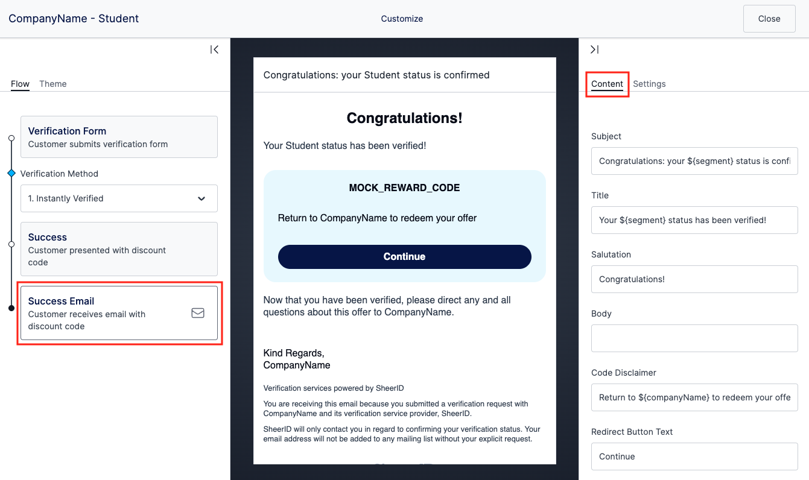This screenshot has height=480, width=809.
Task: Click the Success step timeline node
Action: click(x=11, y=244)
